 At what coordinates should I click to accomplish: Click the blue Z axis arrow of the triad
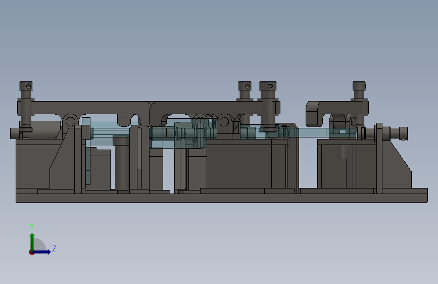point(42,252)
